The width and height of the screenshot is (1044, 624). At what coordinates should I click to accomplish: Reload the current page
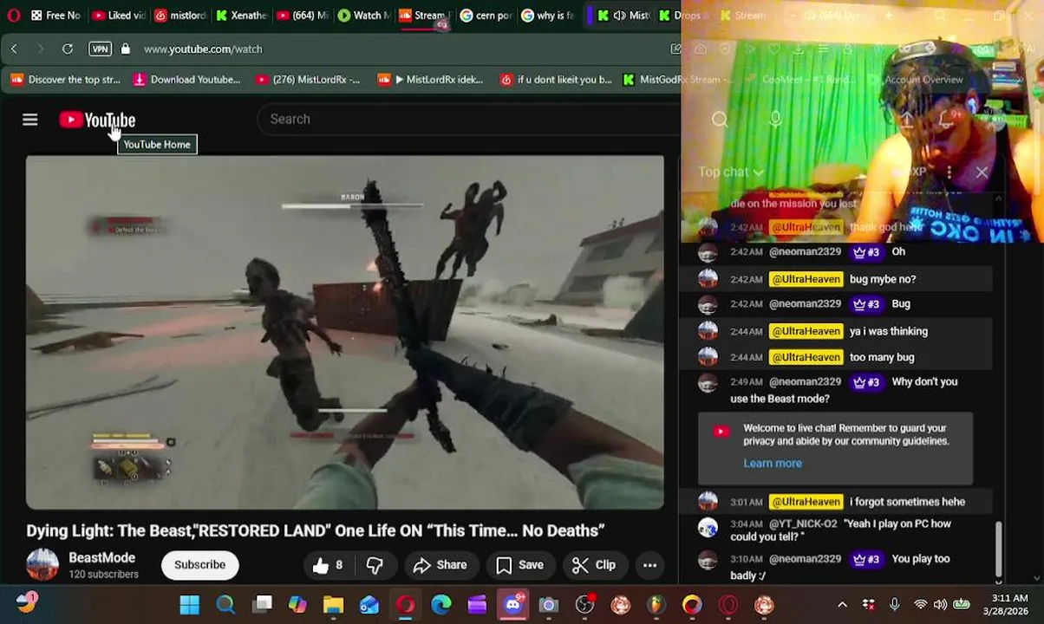click(68, 49)
